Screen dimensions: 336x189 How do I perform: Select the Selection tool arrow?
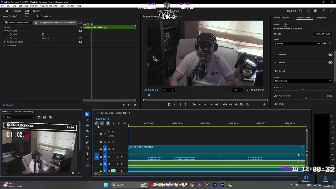pyautogui.click(x=87, y=114)
